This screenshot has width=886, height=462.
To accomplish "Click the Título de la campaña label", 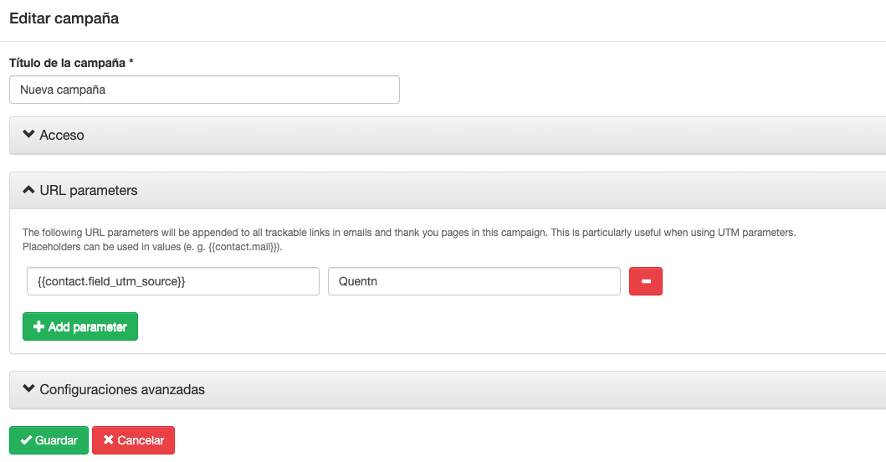I will tap(67, 63).
